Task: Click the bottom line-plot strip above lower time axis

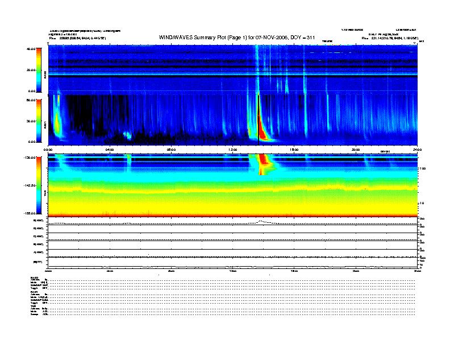Action: [233, 263]
